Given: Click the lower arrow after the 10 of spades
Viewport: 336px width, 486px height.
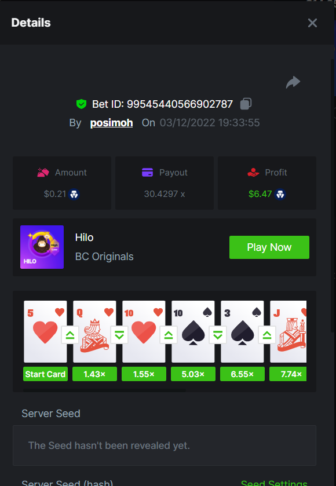Looking at the screenshot, I should pyautogui.click(x=218, y=335).
